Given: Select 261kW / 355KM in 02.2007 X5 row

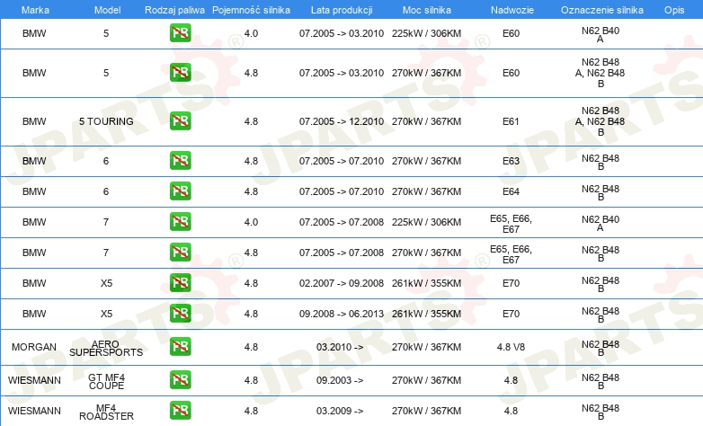Looking at the screenshot, I should coord(426,283).
